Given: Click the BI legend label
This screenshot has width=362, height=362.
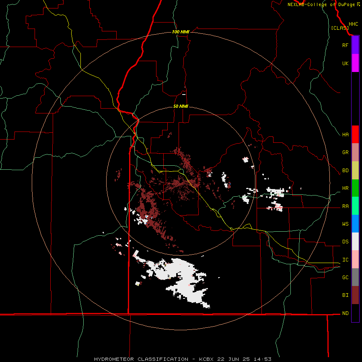Looking at the screenshot, I should click(345, 295).
